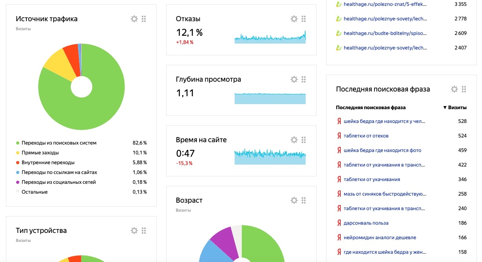Open settings gear of Возраст widget

(294, 200)
